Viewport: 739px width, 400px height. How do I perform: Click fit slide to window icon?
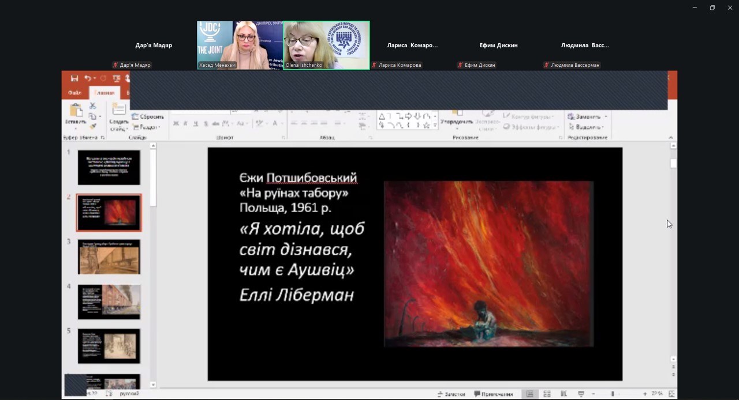[671, 394]
